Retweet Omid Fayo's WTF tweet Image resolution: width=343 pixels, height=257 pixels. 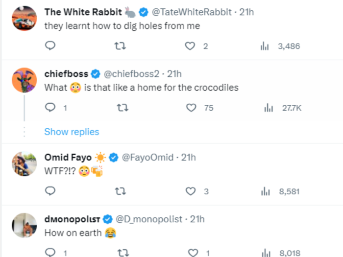[121, 191]
